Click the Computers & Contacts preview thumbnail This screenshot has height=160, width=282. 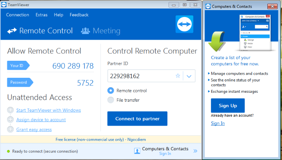click(255, 33)
